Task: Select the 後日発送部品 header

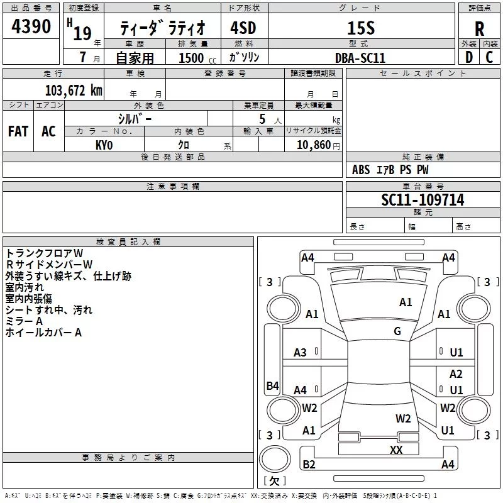Action: click(x=172, y=157)
